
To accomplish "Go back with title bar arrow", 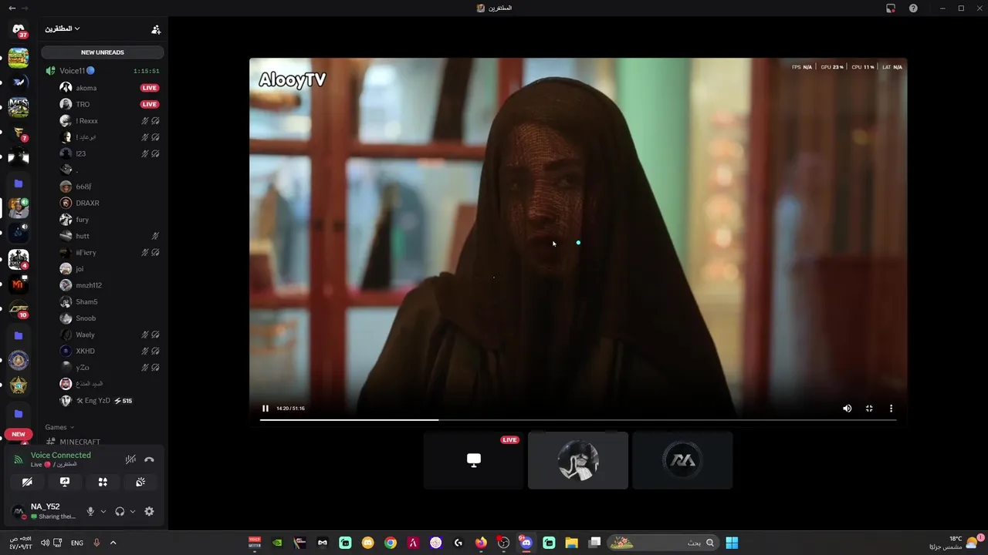I will 12,8.
